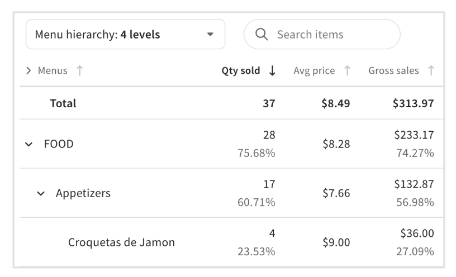Sort by Avg price header
The width and height of the screenshot is (456, 277).
coord(314,70)
